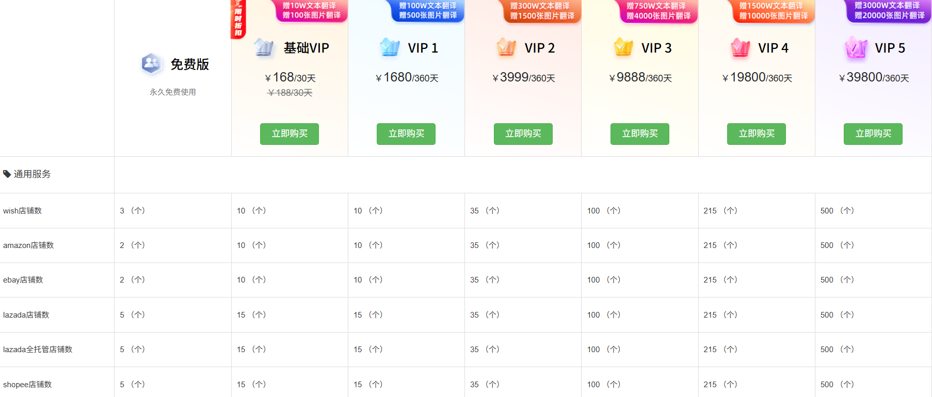Screen dimensions: 932x397
Task: Select the ¥3999/360天 price
Action: (524, 77)
